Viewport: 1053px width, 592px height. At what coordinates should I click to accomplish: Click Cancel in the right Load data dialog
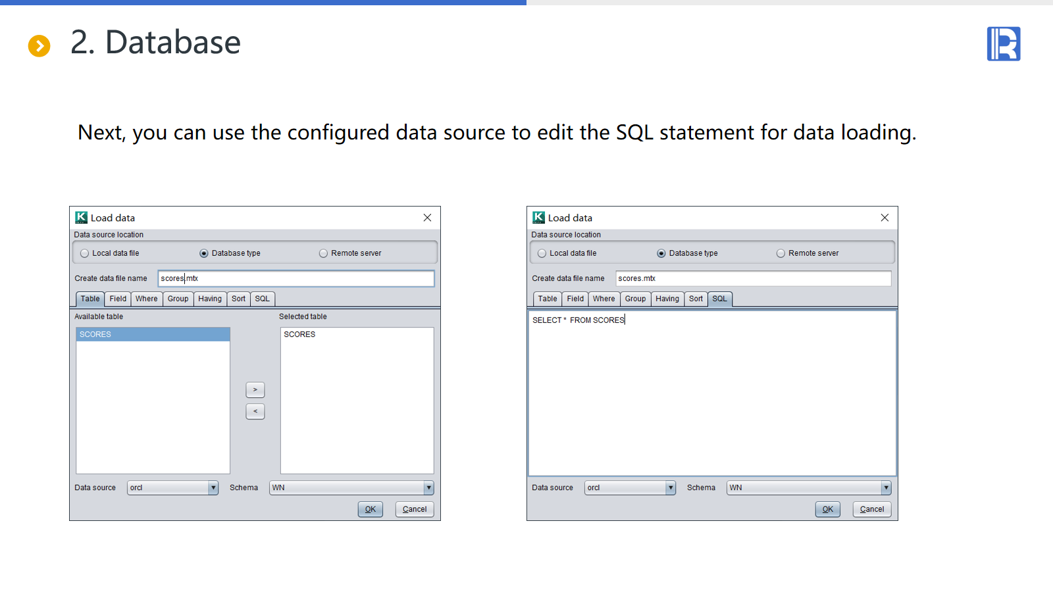coord(872,509)
